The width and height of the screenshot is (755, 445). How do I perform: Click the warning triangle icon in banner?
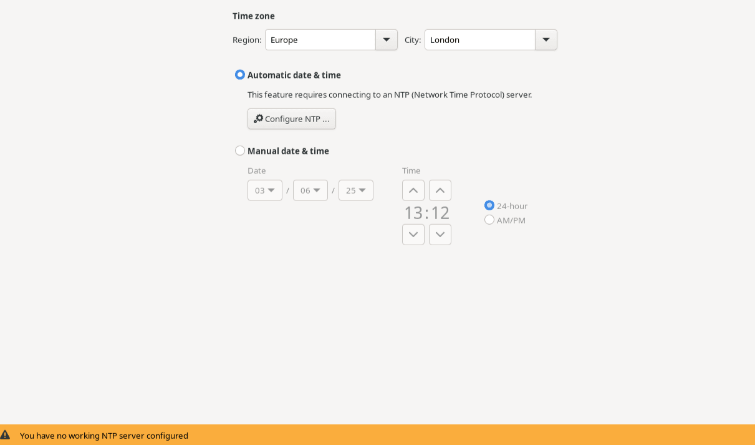point(5,435)
